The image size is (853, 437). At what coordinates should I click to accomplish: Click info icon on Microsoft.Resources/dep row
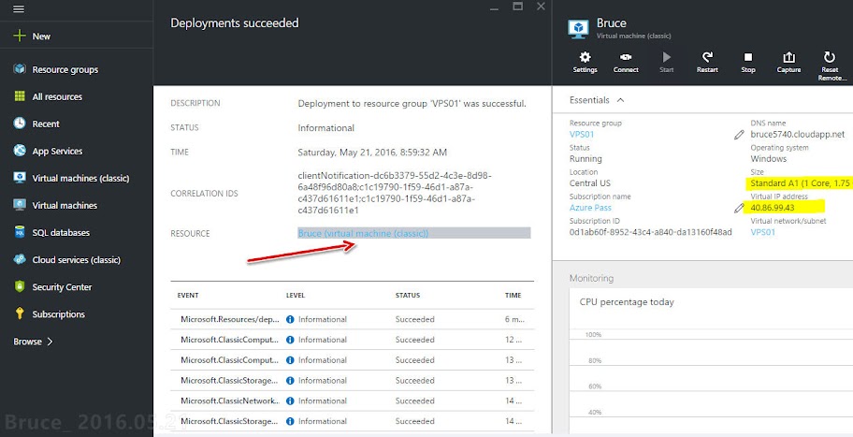[x=290, y=319]
